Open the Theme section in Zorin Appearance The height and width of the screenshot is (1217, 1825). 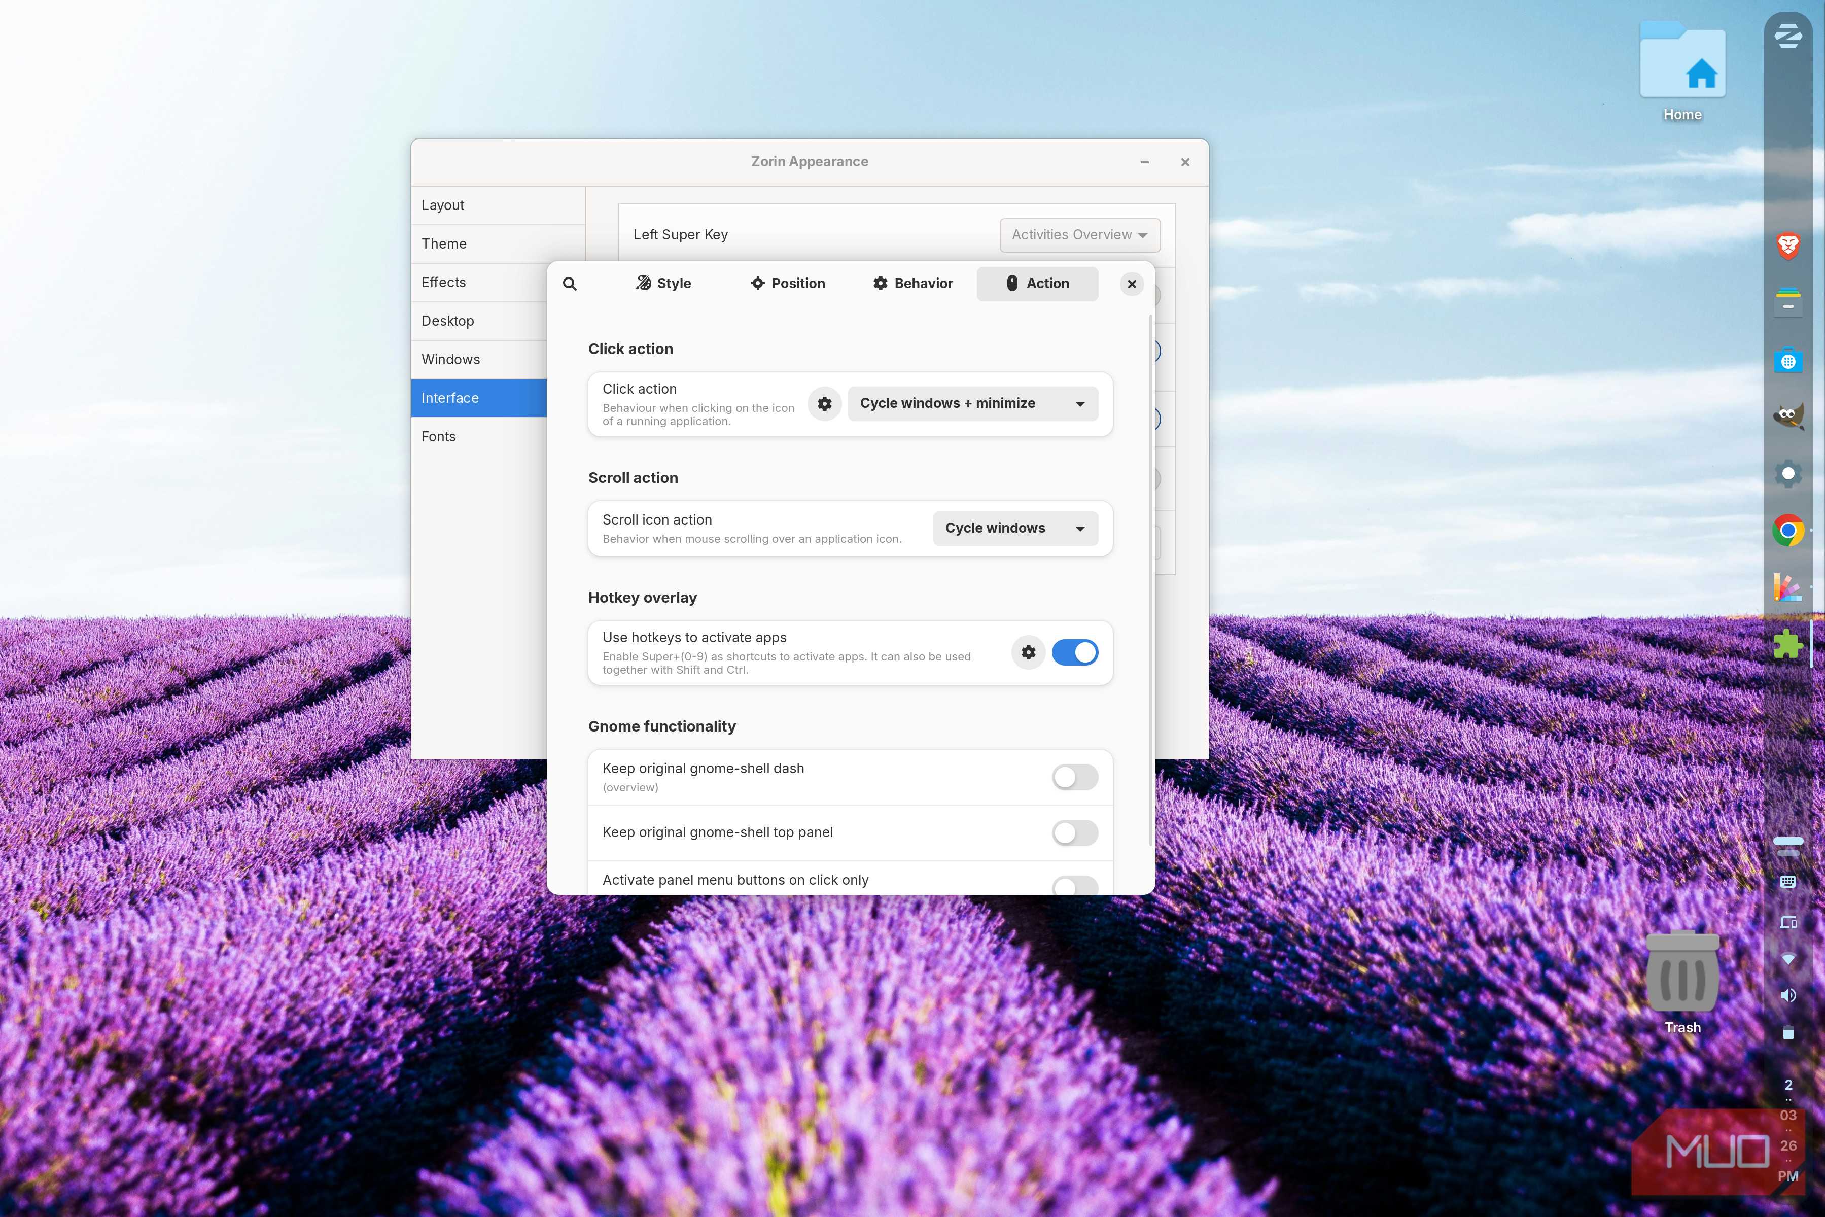point(498,244)
